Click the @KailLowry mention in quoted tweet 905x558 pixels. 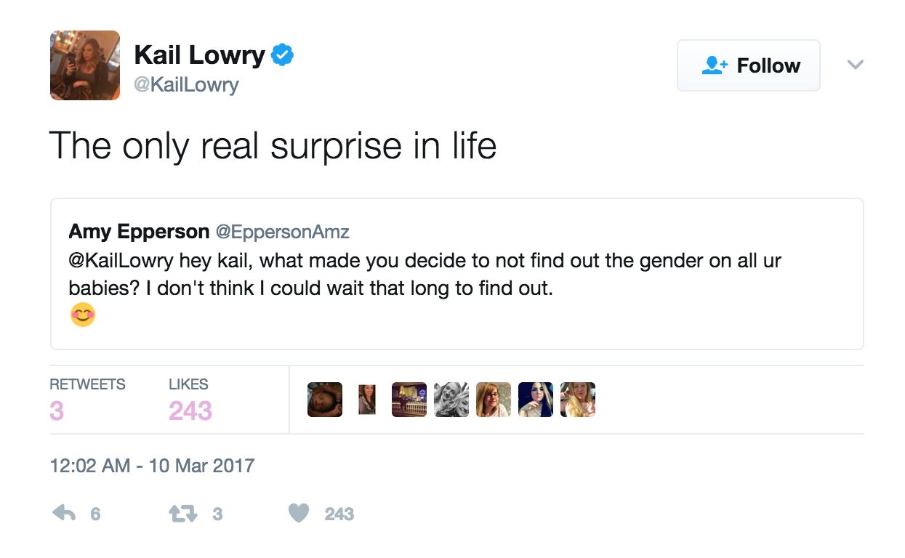click(121, 260)
